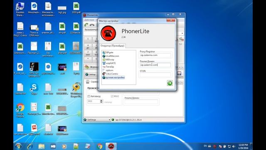This screenshot has height=150, width=266.
Task: Click dial pad key 7 pqrs
Action: pyautogui.click(x=88, y=53)
